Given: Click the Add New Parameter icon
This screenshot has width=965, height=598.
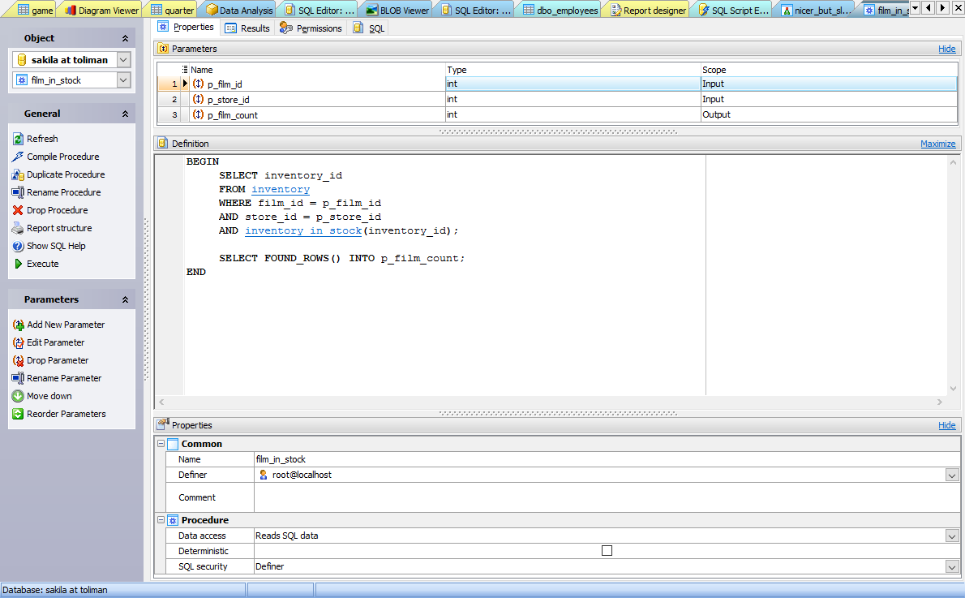Looking at the screenshot, I should (18, 325).
